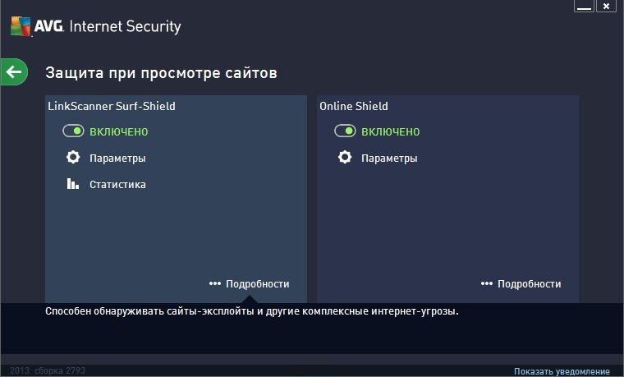This screenshot has height=377, width=624.
Task: Expand Подробности for Online Shield
Action: pos(529,283)
